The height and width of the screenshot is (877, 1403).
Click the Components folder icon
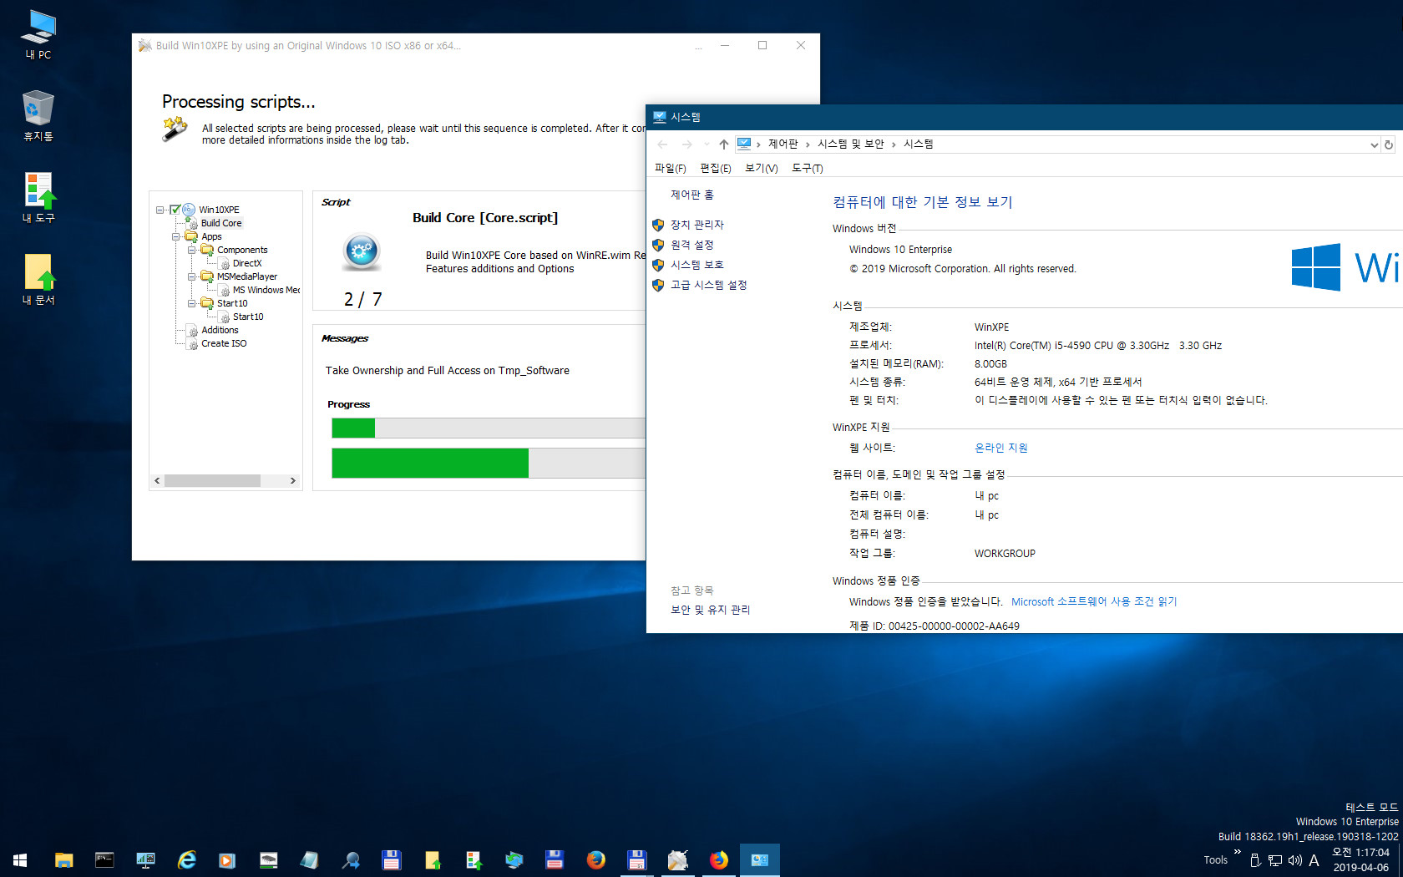pyautogui.click(x=207, y=250)
